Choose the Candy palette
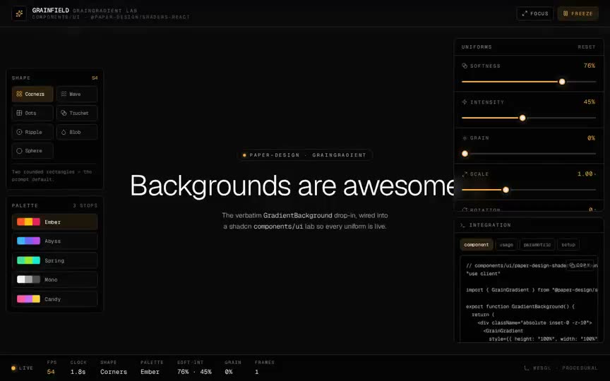This screenshot has height=381, width=610. pos(55,299)
